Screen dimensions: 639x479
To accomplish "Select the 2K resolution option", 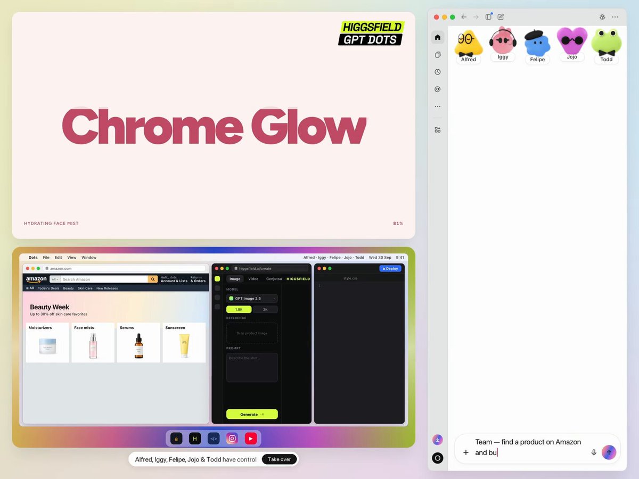I will (265, 309).
